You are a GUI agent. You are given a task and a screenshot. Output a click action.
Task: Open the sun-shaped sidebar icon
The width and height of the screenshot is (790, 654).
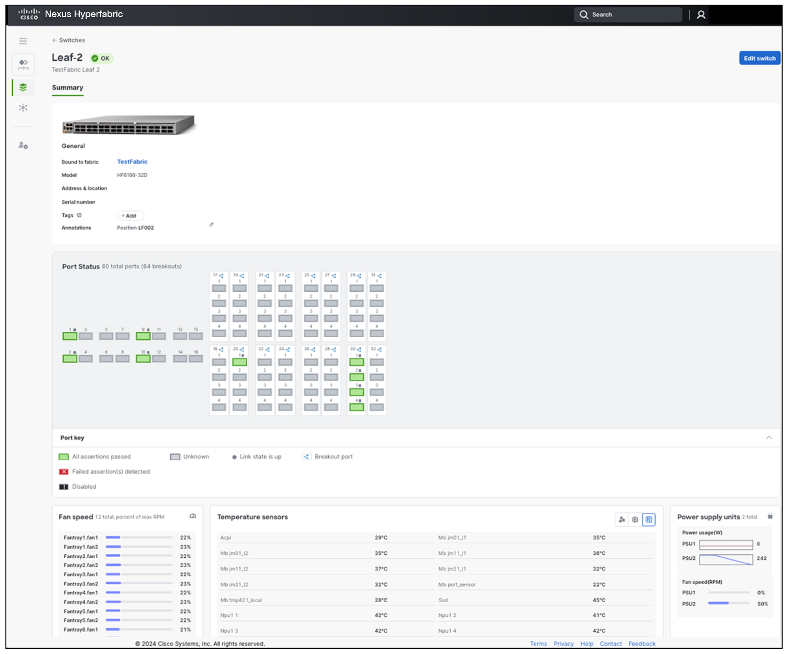(23, 107)
